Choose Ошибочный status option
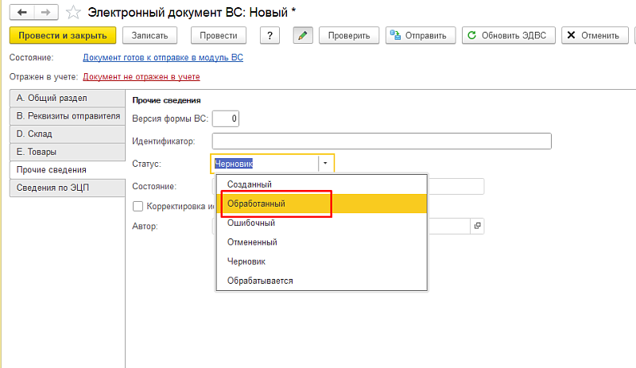Viewport: 636px width, 368px height. click(251, 223)
